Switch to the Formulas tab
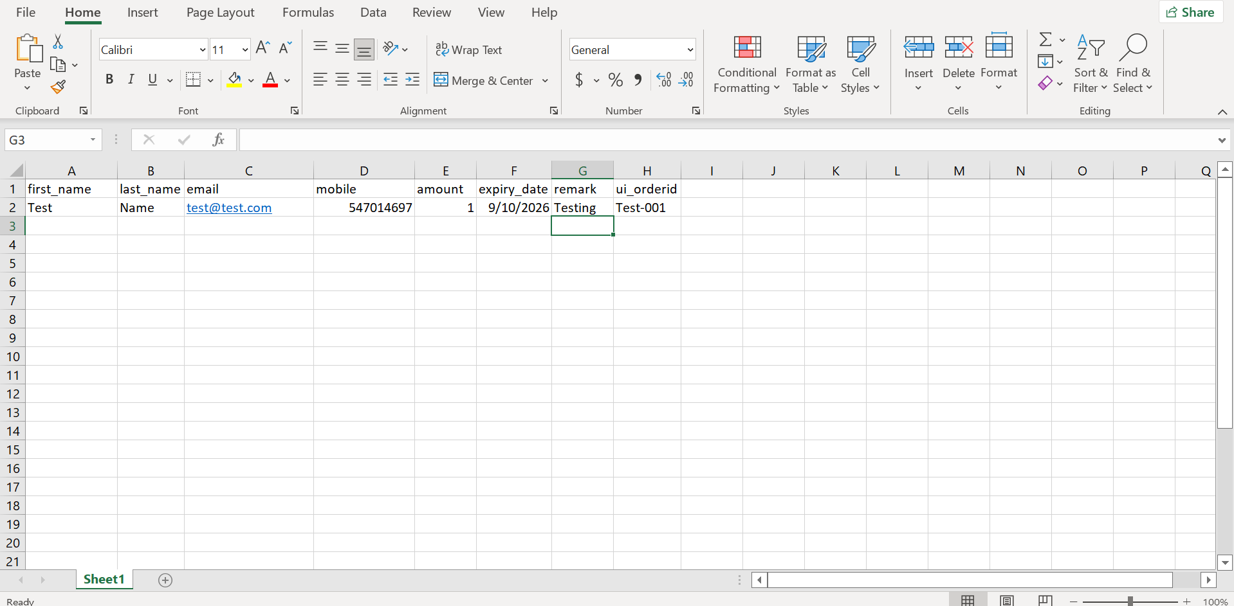Viewport: 1234px width, 606px height. [308, 12]
